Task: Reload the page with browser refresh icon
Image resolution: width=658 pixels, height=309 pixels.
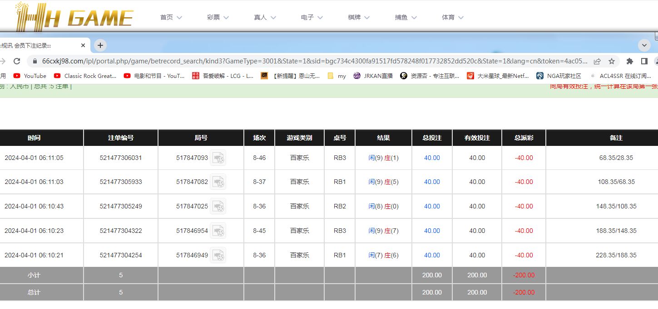Action: 17,61
